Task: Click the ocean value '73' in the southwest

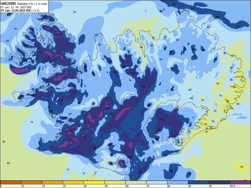Action: click(68, 169)
